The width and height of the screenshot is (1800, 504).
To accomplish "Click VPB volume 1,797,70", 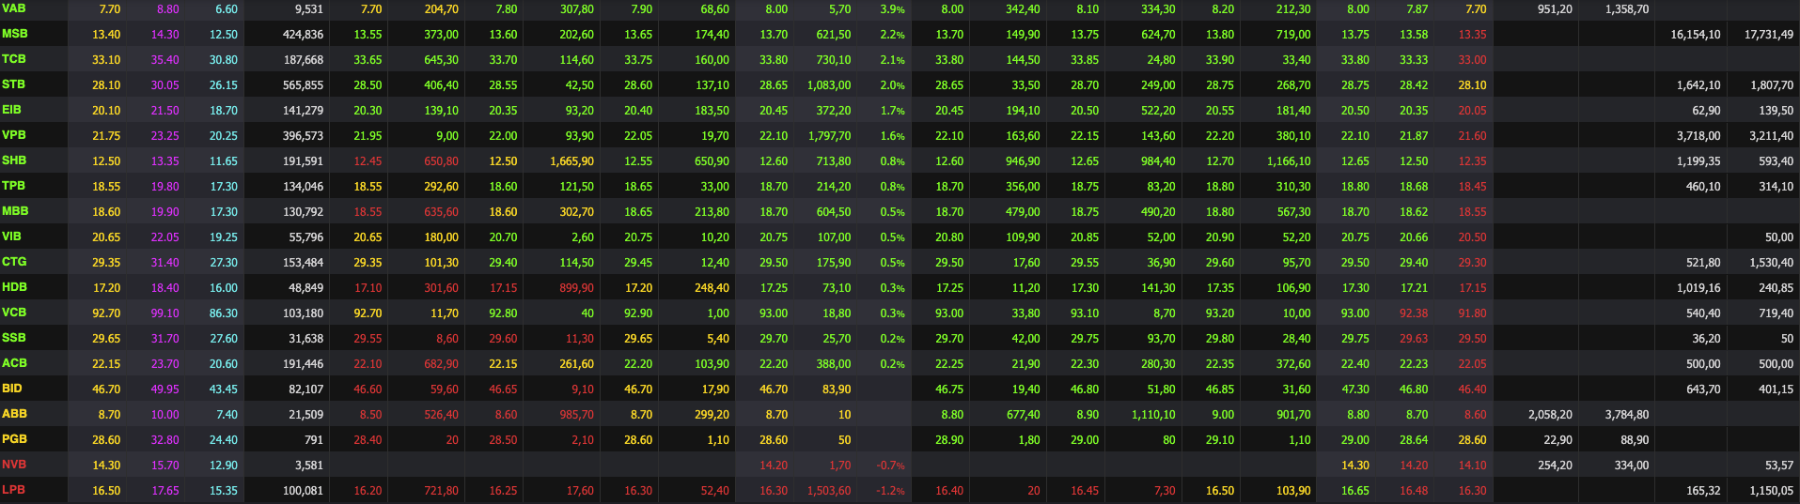I will 829,136.
